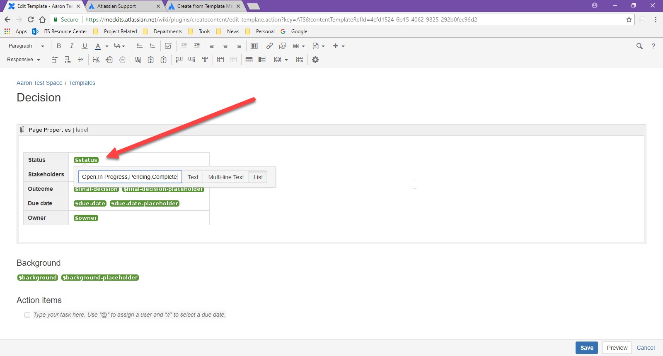Switch to the Create from Template tab
Viewport: 663px width, 356px height.
(205, 6)
